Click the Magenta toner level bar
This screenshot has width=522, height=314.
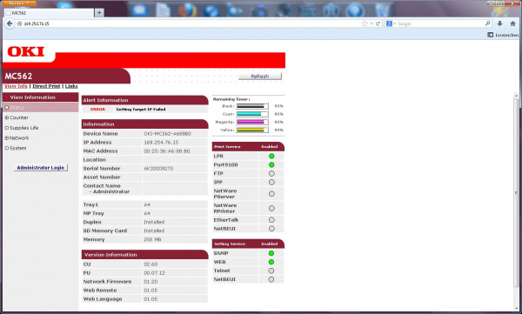click(252, 122)
